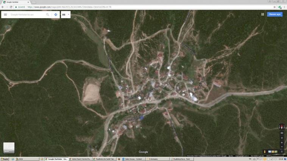Image resolution: width=287 pixels, height=161 pixels.
Task: Expand the imagery strip chevron
Action: [281, 152]
